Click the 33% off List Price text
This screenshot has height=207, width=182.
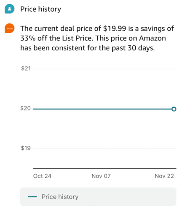point(56,38)
